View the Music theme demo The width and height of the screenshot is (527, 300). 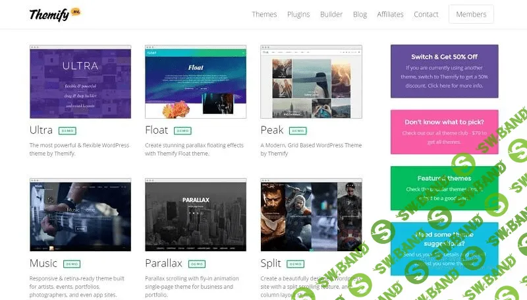(72, 264)
